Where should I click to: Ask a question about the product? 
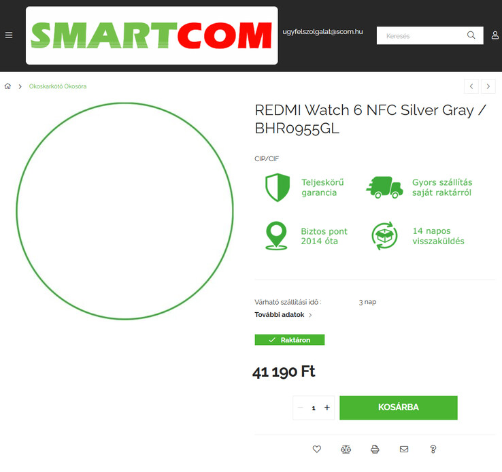tap(433, 450)
